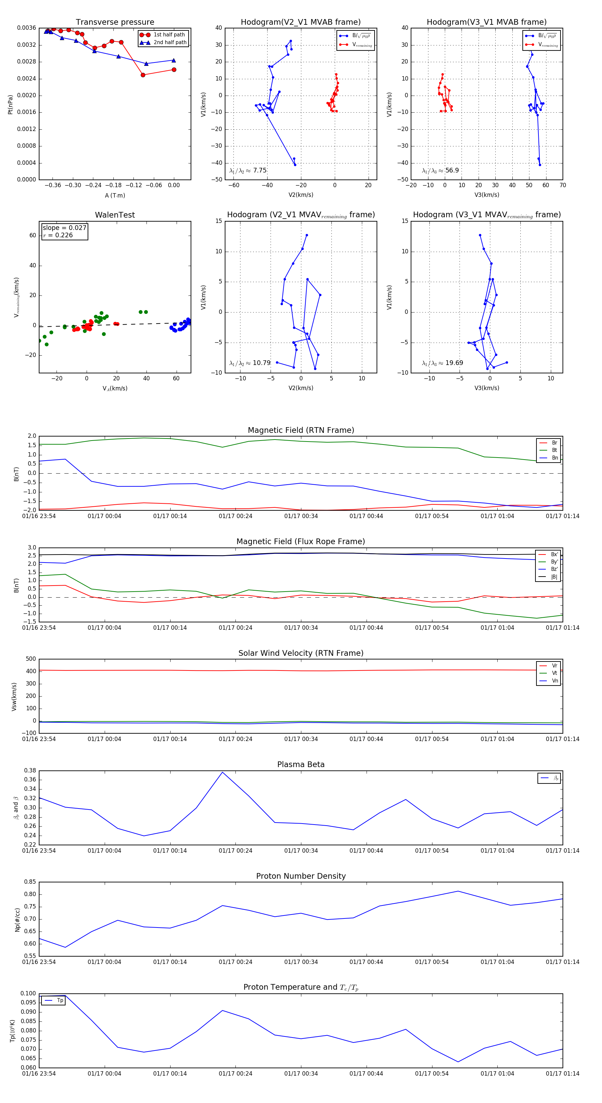Select the 'Bt' legend entry
The width and height of the screenshot is (602, 1103).
pyautogui.click(x=549, y=450)
